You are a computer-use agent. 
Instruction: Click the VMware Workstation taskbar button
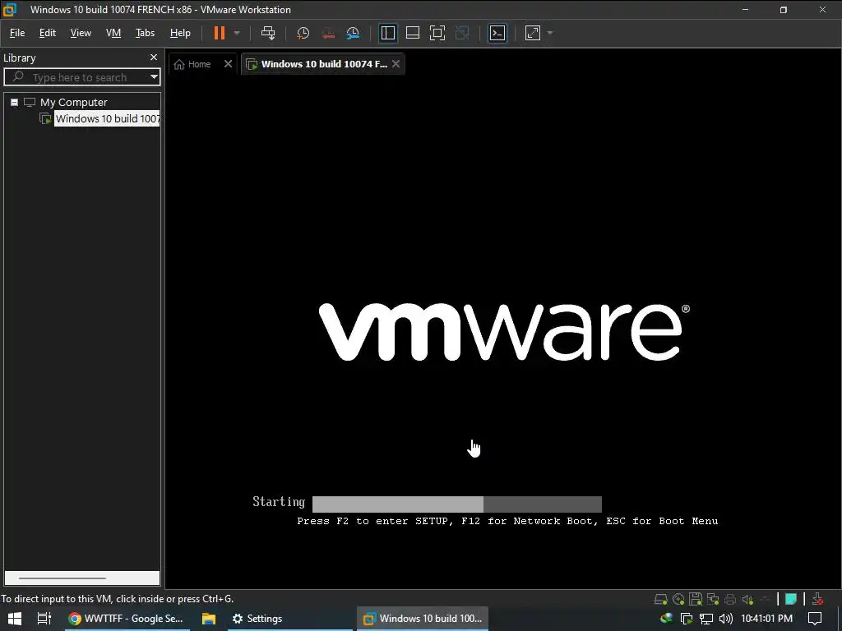423,619
